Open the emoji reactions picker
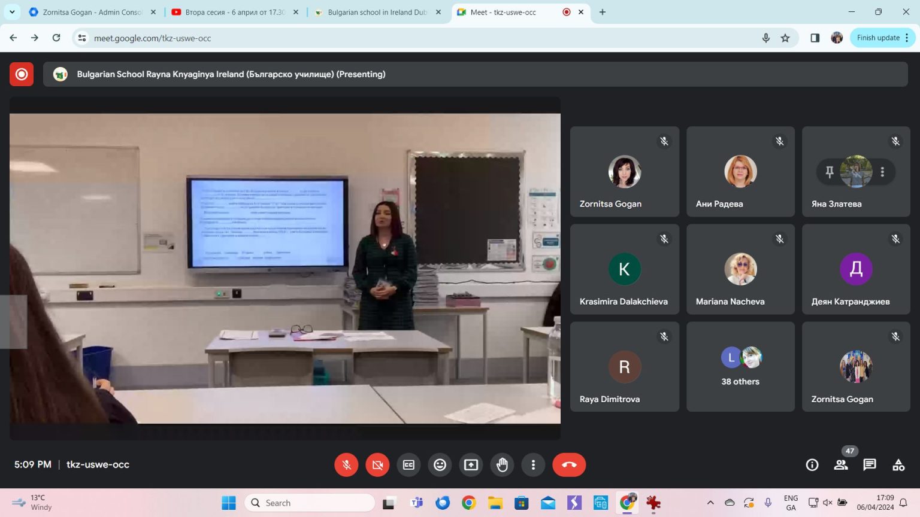The image size is (920, 517). tap(440, 465)
